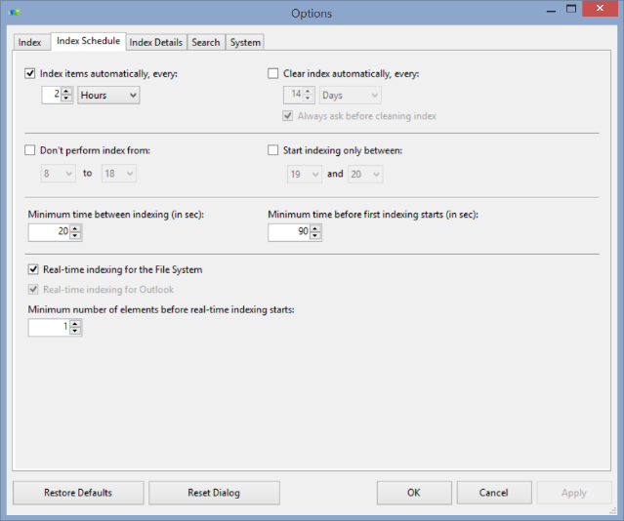Enable Don't perform index from checkbox
Viewport: 624px width, 521px height.
[x=30, y=150]
